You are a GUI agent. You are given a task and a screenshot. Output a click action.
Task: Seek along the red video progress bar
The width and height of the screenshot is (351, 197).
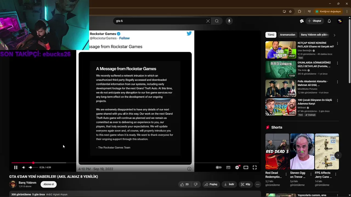coord(135,163)
